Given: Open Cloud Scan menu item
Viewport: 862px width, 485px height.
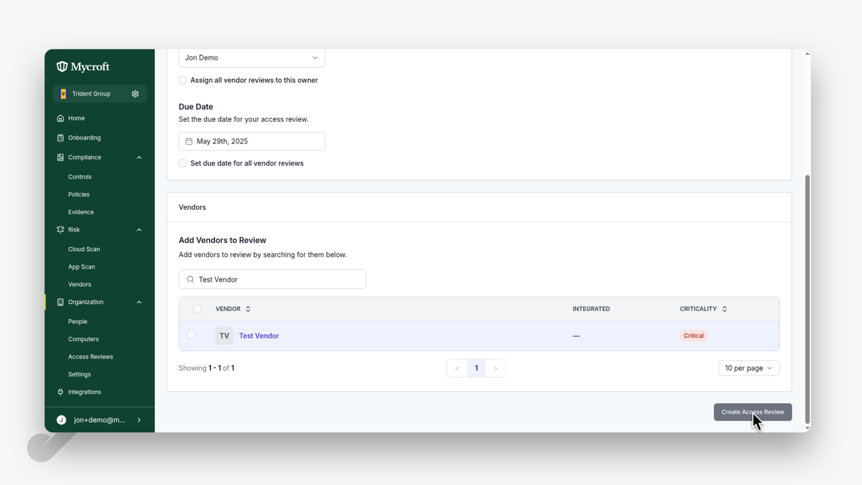Looking at the screenshot, I should pos(84,249).
